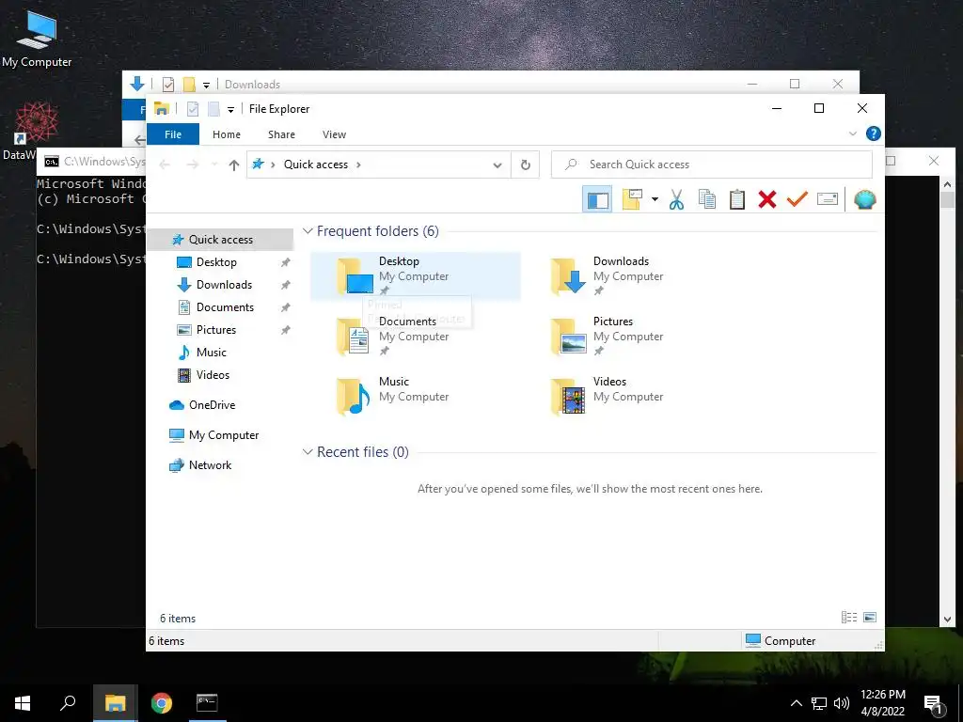
Task: Click the Computer label in the status bar
Action: (x=790, y=641)
